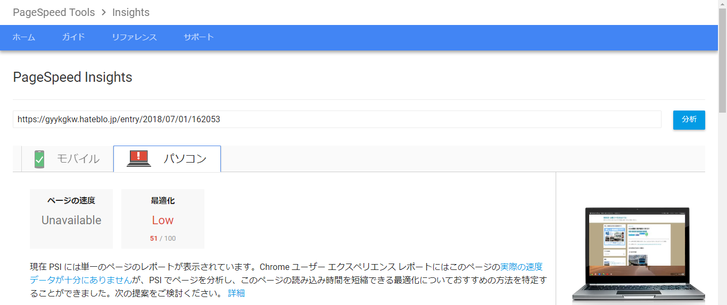Open サポート navigation item
Viewport: 727px width, 305px height.
pyautogui.click(x=199, y=37)
